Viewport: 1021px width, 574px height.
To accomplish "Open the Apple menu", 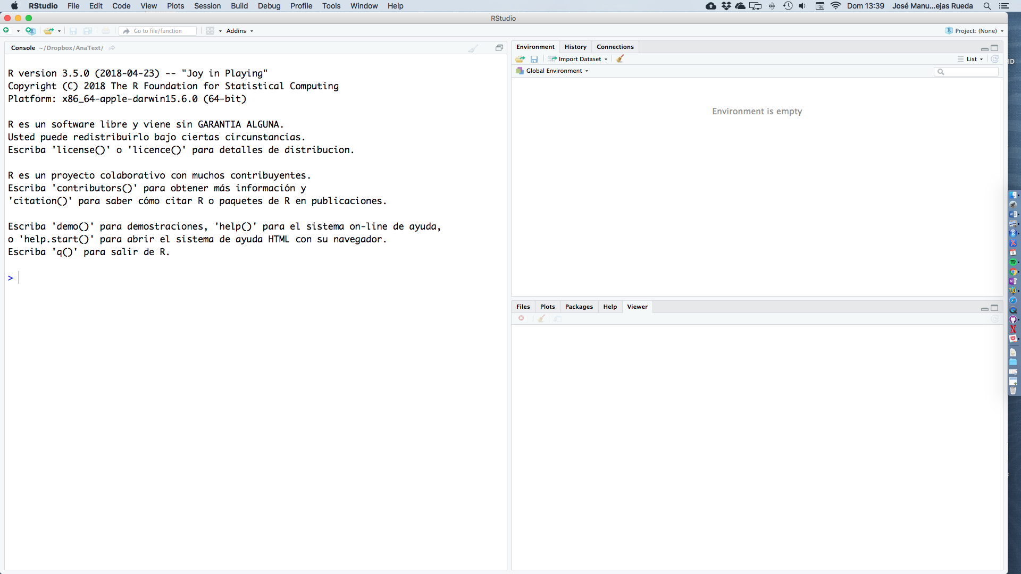I will pyautogui.click(x=14, y=6).
